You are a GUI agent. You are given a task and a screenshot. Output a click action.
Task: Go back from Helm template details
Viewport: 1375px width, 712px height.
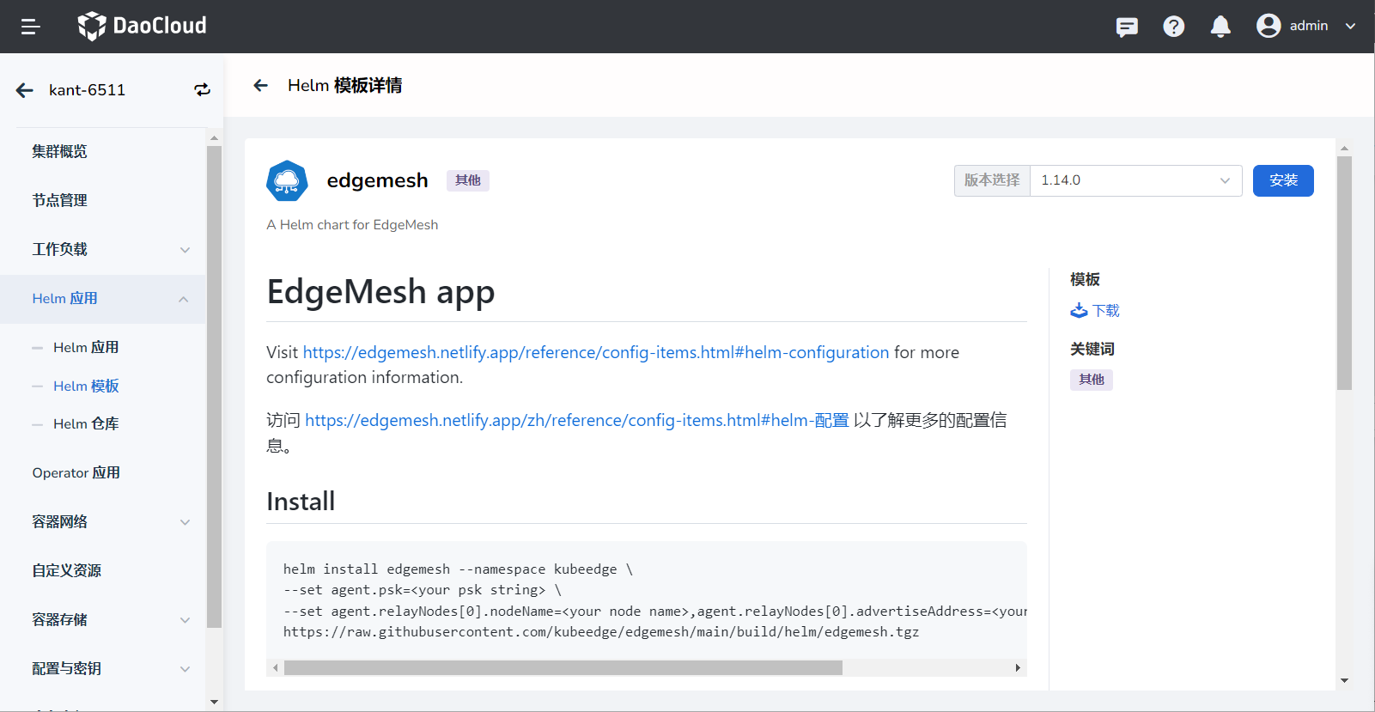pos(261,85)
